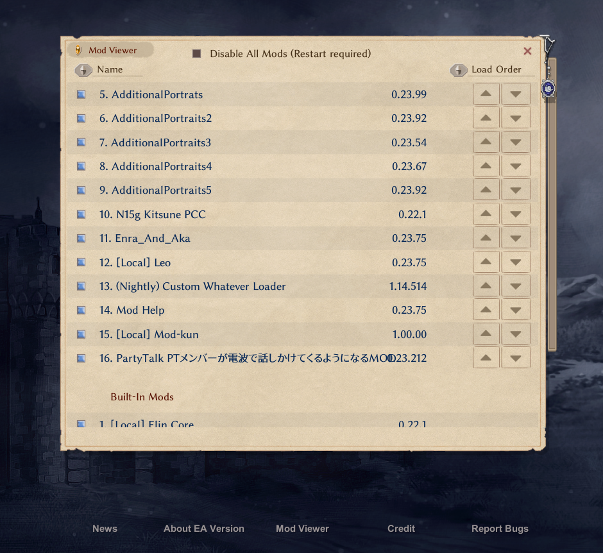Move Custom Whatever Loader up

tap(486, 286)
